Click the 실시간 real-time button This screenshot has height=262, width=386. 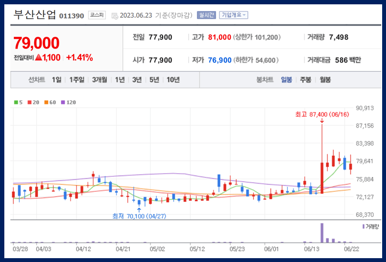[x=206, y=15]
